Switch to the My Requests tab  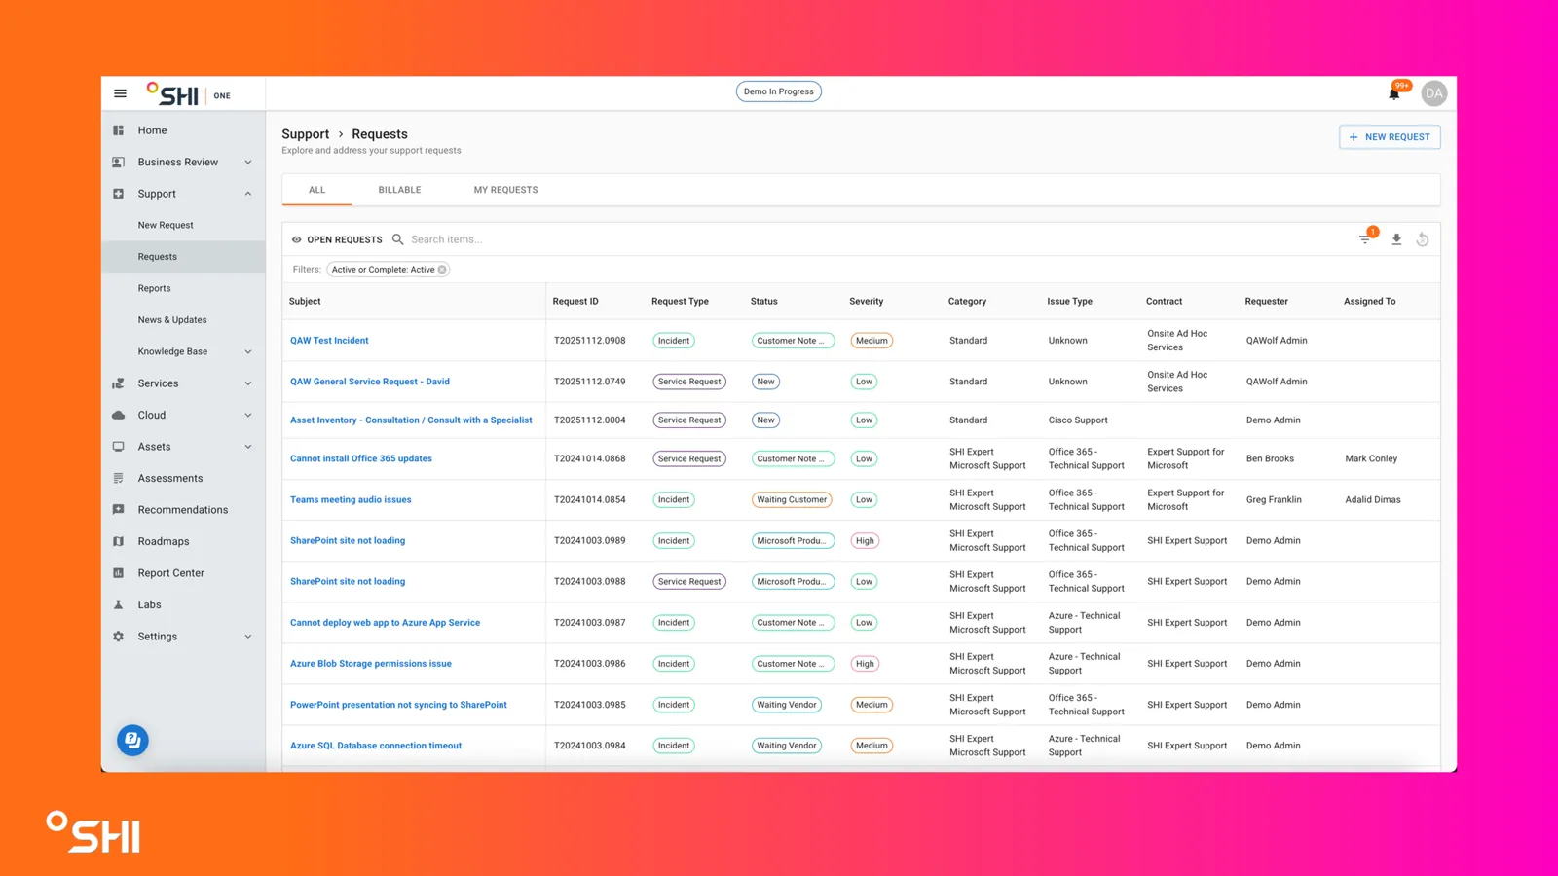pos(505,190)
